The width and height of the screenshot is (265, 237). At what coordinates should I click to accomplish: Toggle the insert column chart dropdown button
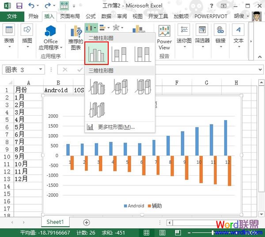pyautogui.click(x=91, y=27)
